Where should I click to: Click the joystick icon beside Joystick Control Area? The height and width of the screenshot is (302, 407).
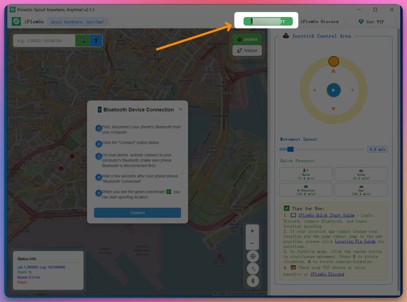286,36
